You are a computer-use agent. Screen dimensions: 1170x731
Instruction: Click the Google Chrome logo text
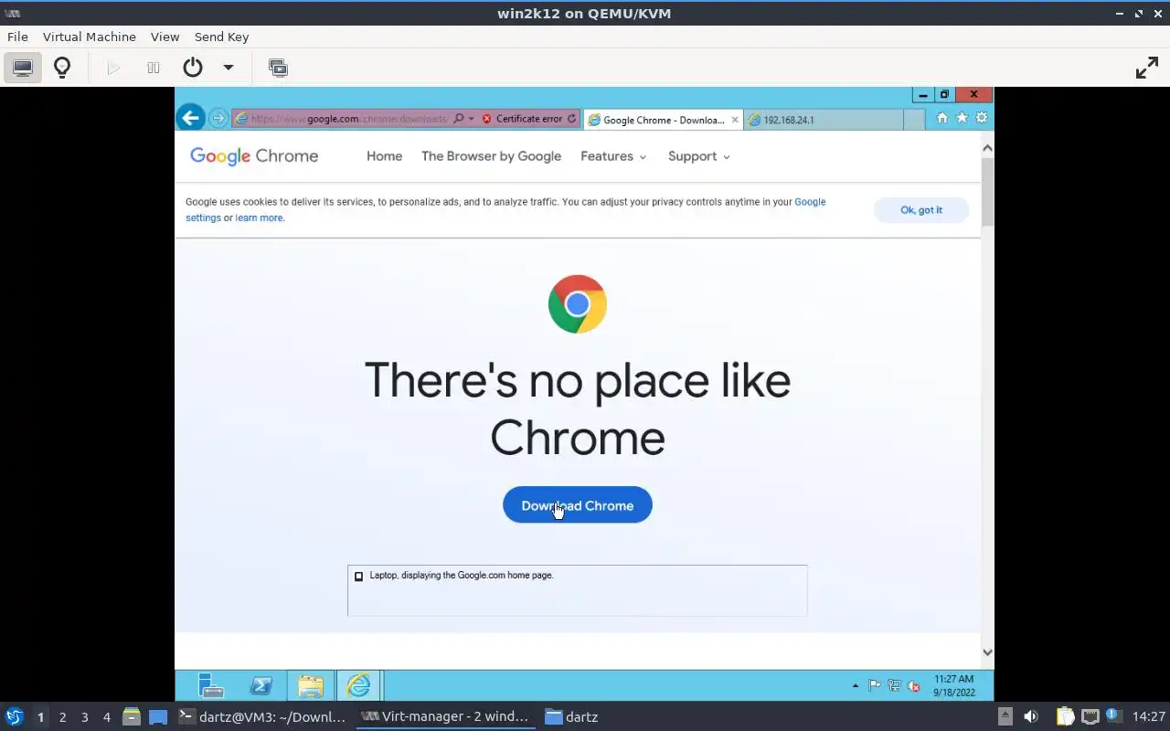pos(254,156)
